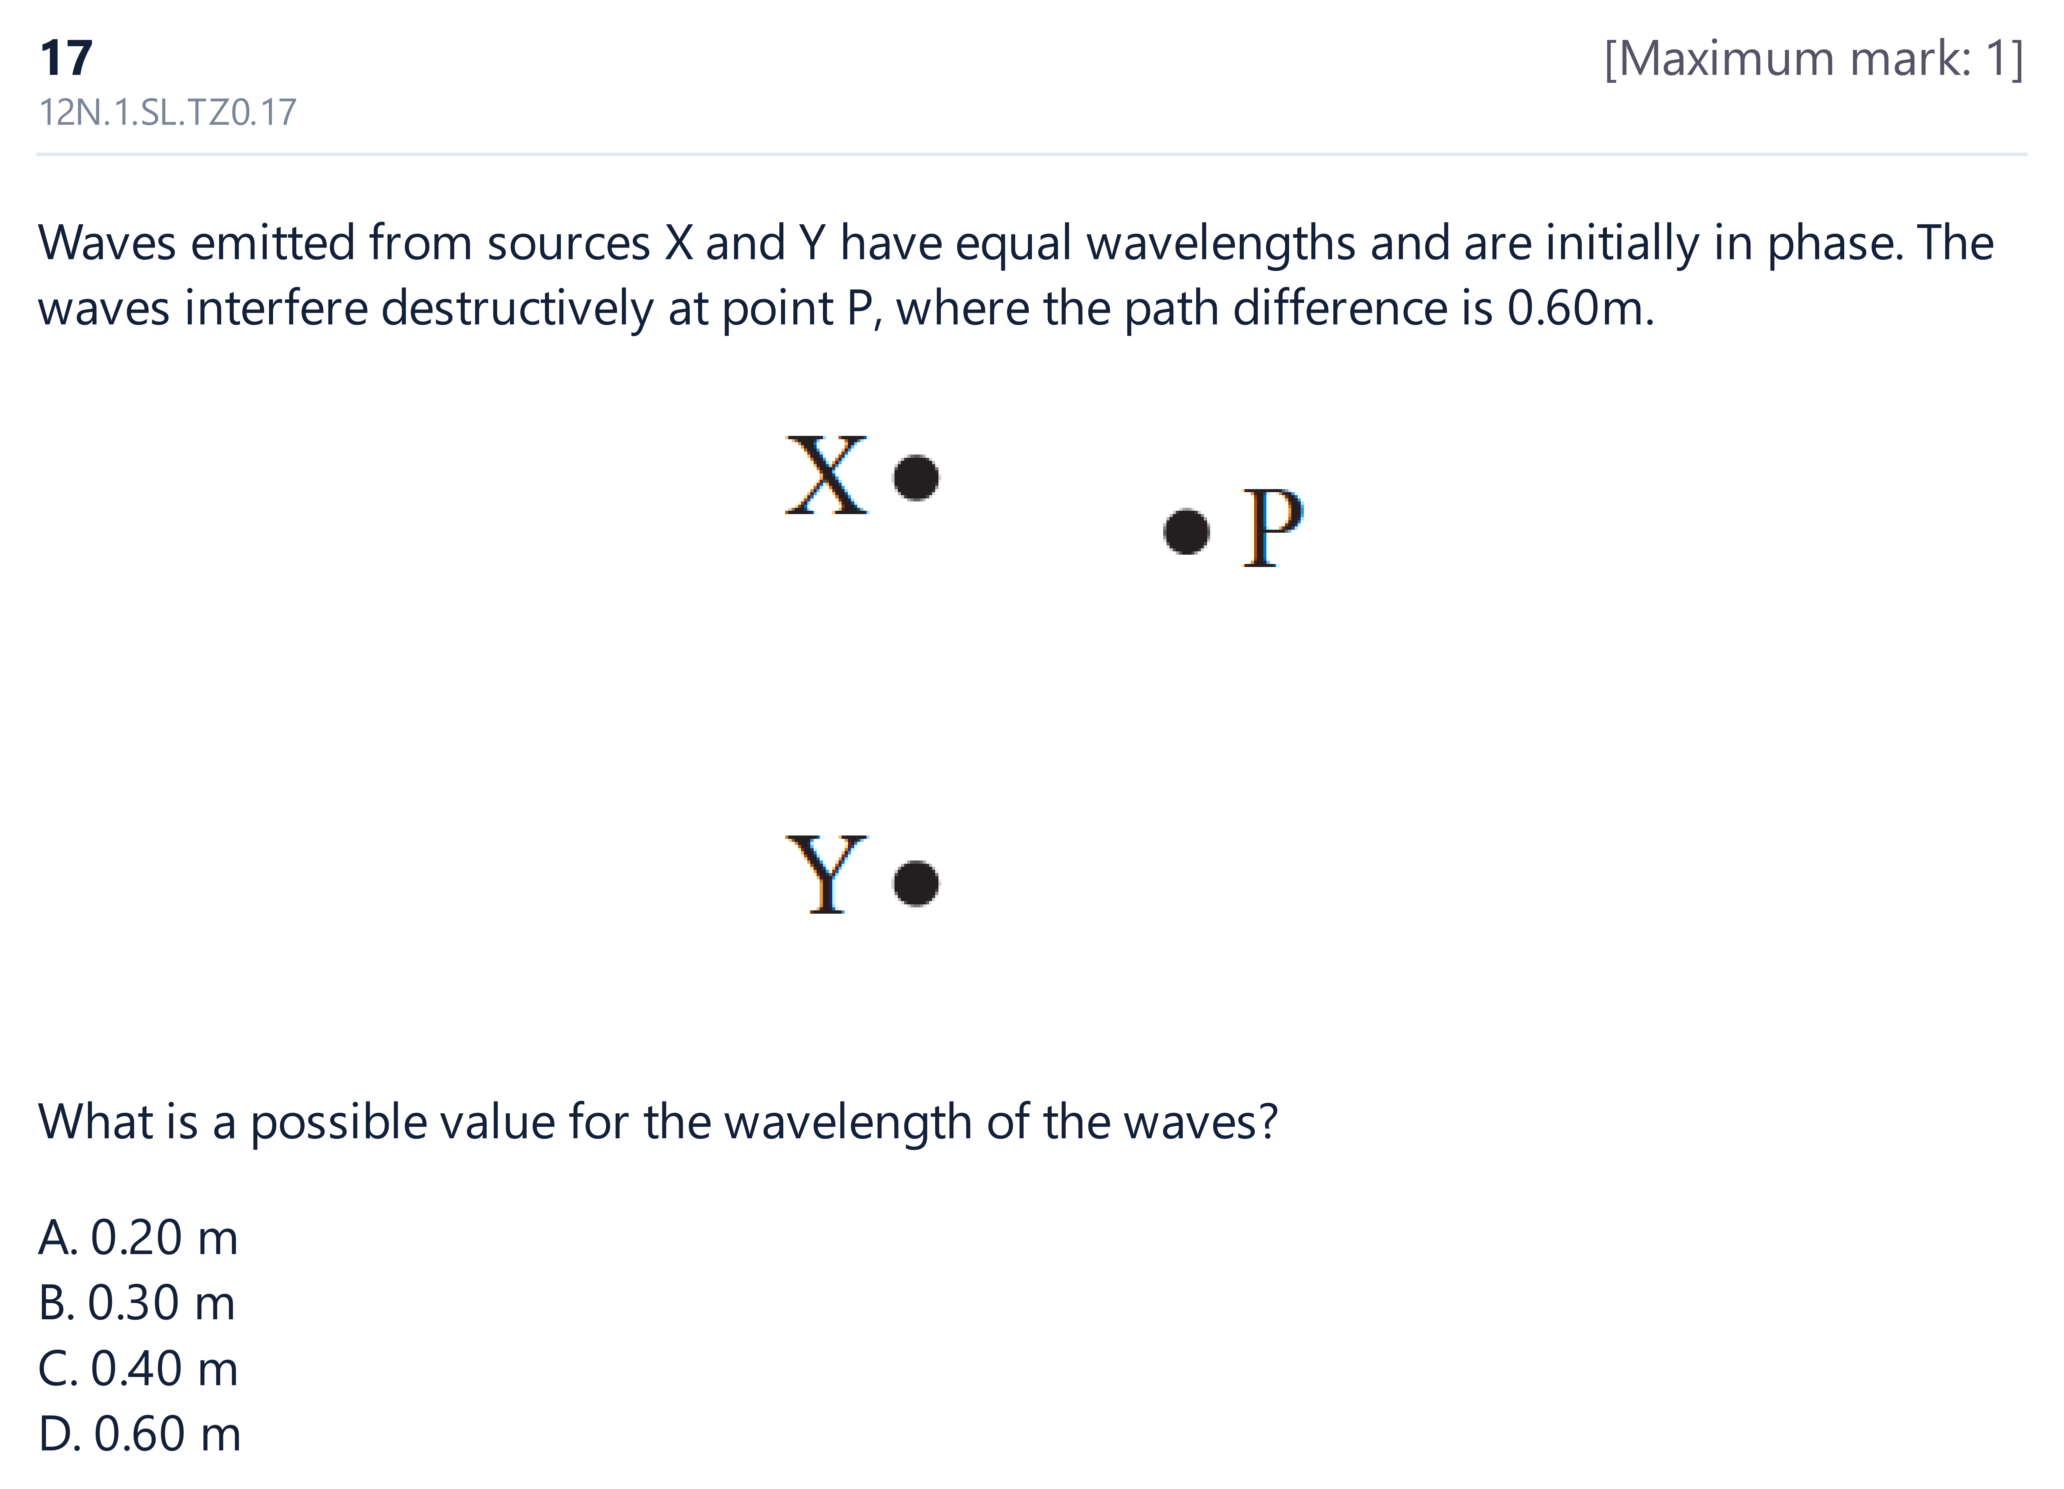Select answer option B. 0.30 m
The image size is (2064, 1489).
coord(136,1303)
